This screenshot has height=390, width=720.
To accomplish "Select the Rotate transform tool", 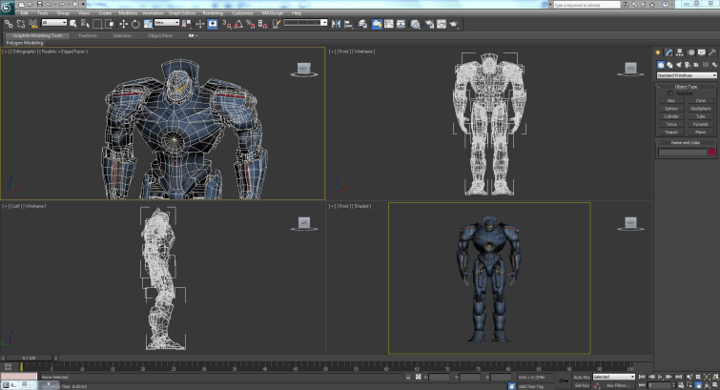I will 134,23.
